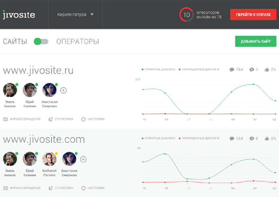Click the пт axis label on jivosite.com chart
This screenshot has width=279, height=197.
pyautogui.click(x=166, y=188)
